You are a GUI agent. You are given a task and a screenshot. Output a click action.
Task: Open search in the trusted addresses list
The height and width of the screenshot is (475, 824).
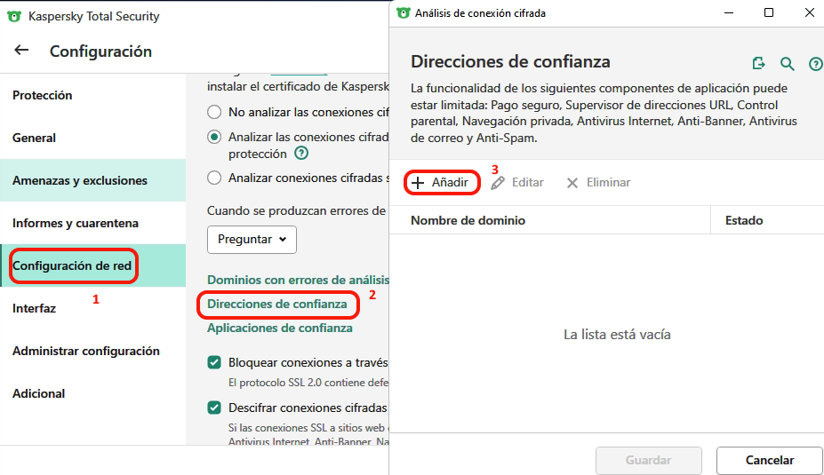[x=787, y=64]
